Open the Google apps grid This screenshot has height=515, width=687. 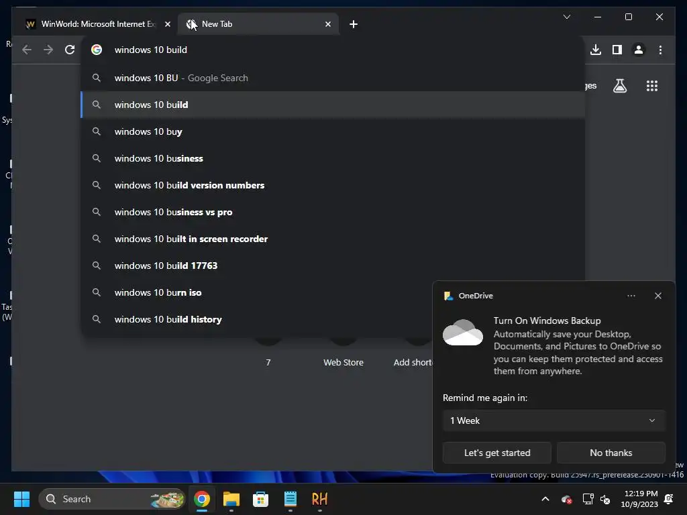(x=652, y=86)
